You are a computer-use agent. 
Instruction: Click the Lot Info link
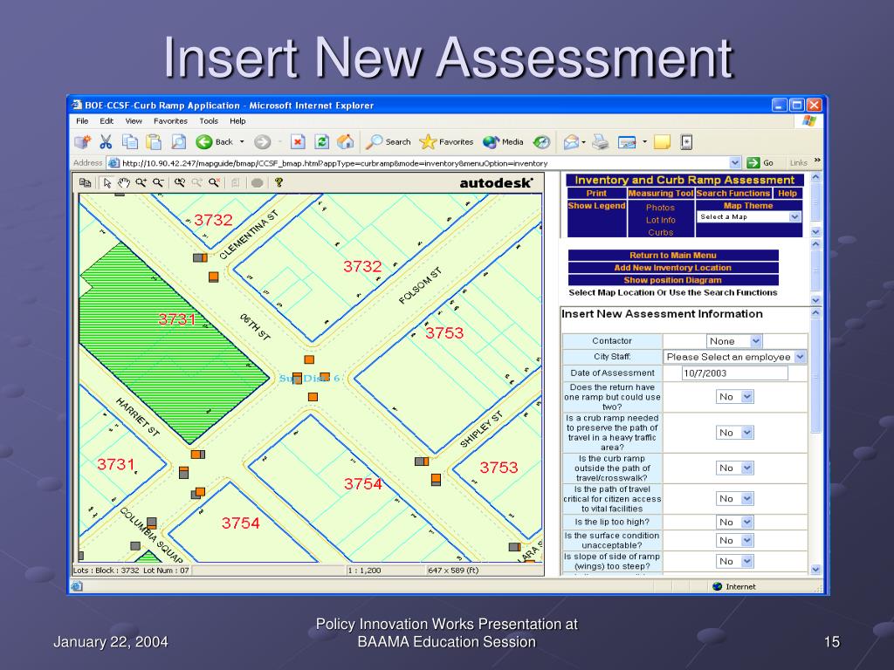tap(660, 220)
